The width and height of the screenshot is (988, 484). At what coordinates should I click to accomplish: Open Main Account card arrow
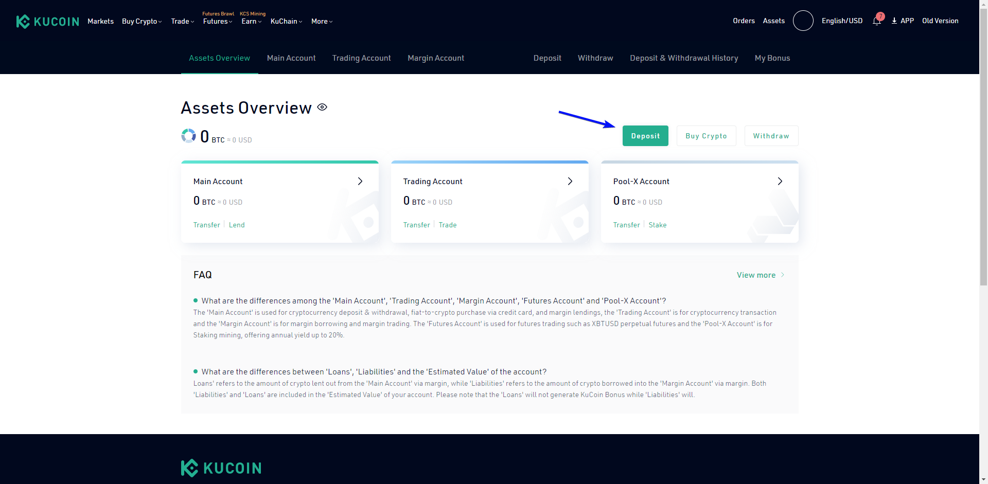click(360, 181)
